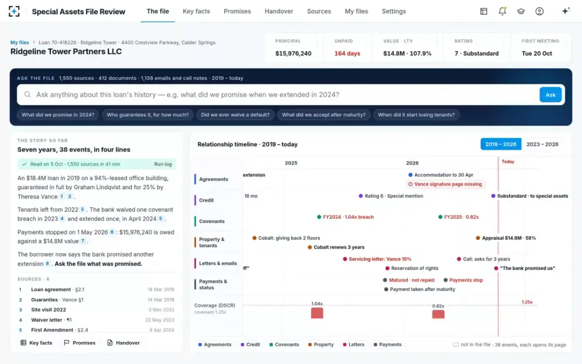Toggle the Property legend filter

(x=321, y=345)
